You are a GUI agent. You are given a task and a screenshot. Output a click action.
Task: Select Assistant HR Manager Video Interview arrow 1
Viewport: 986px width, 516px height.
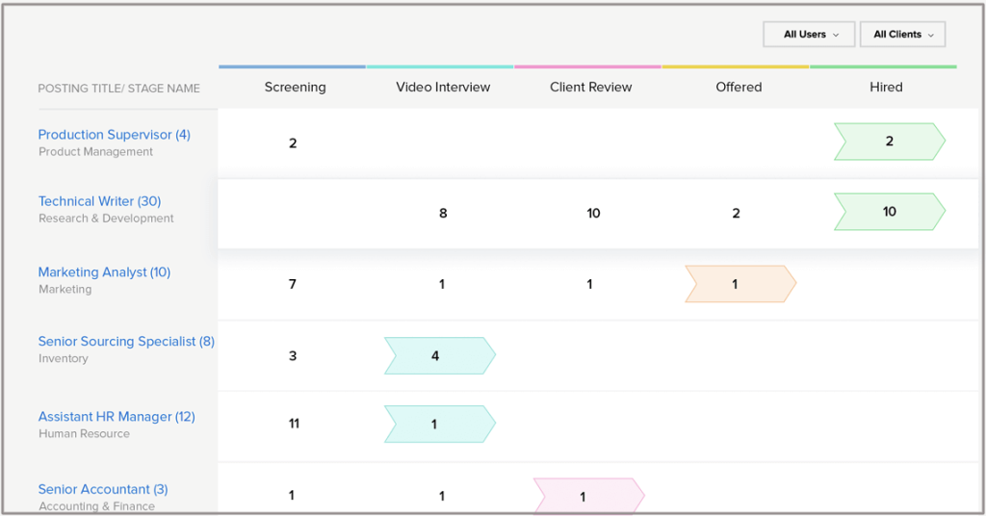(440, 425)
